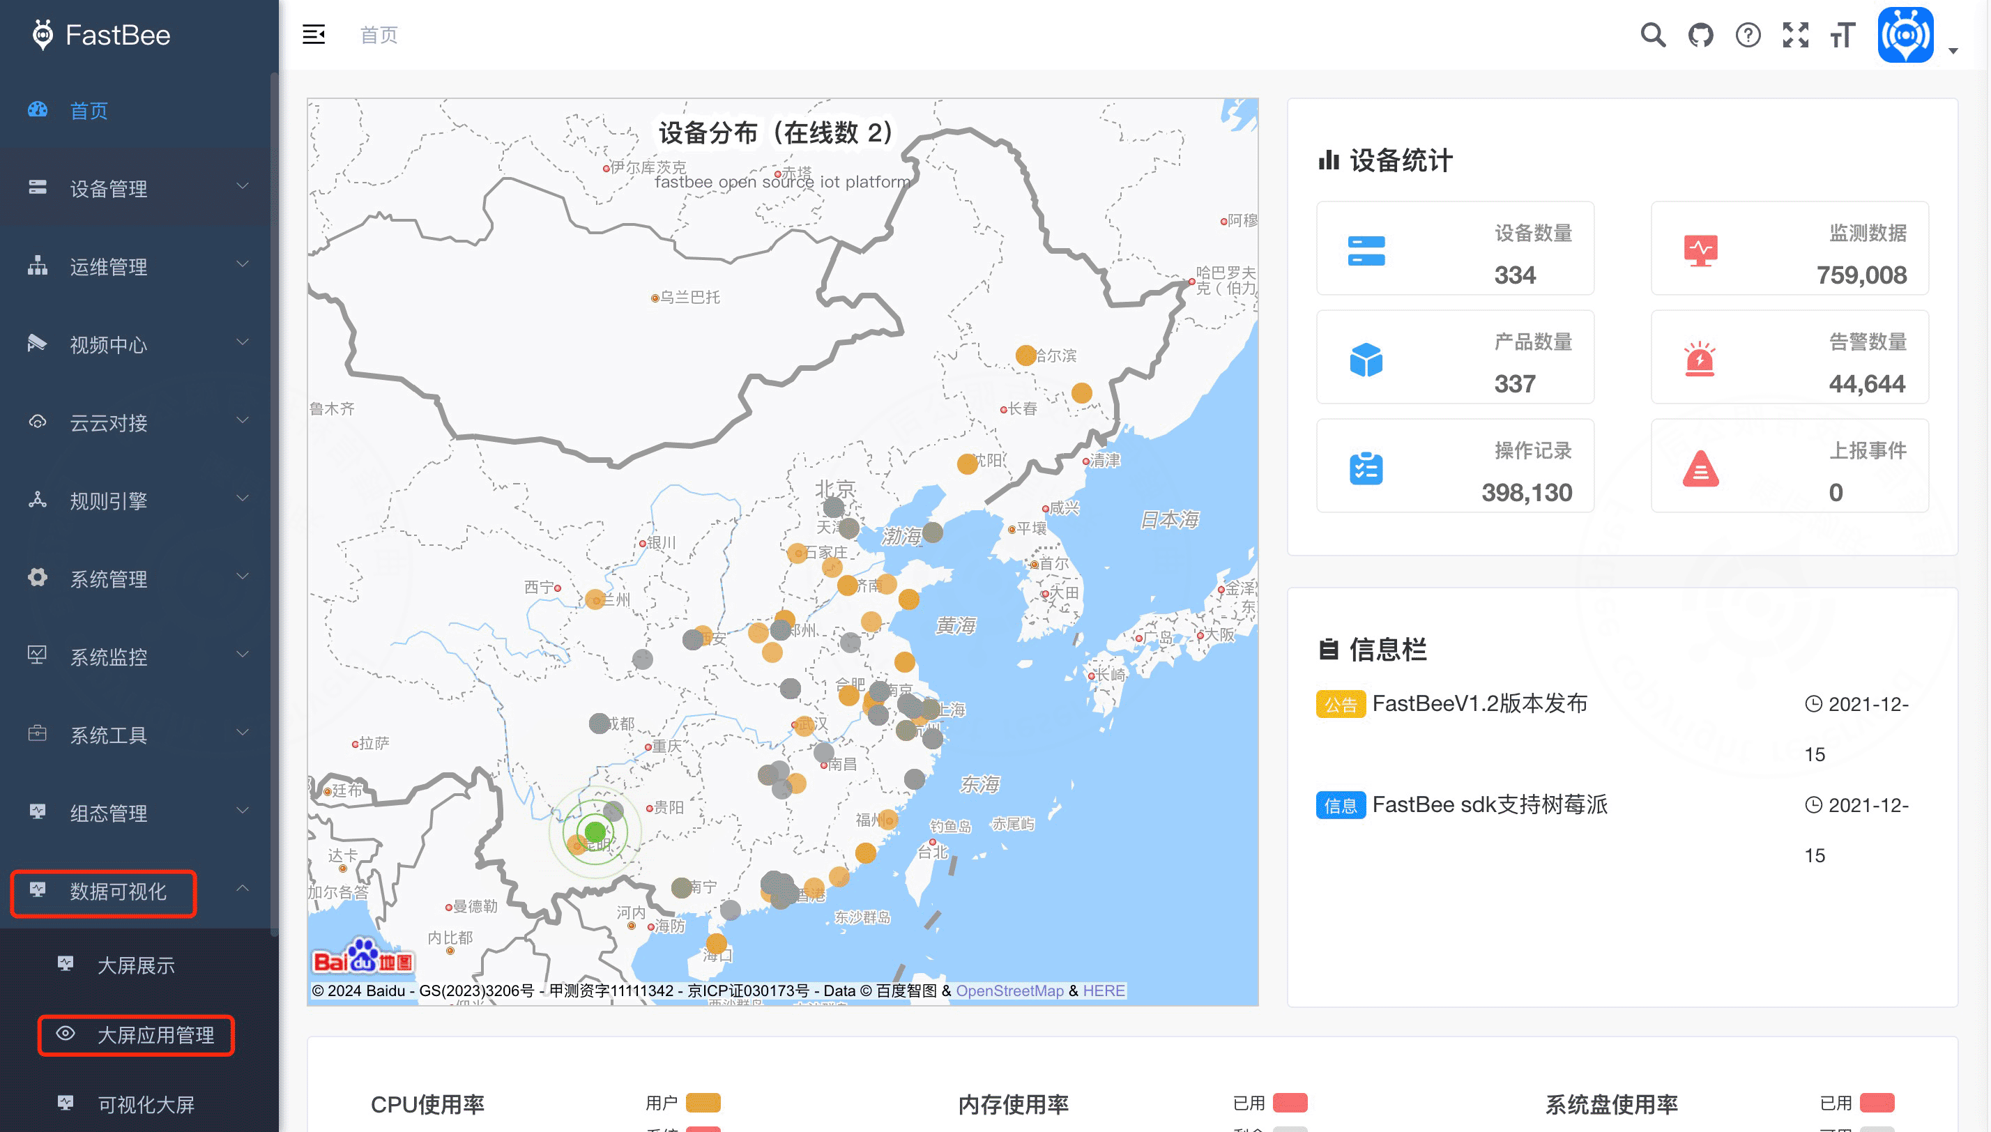Viewport: 1991px width, 1132px height.
Task: Expand the 视频中心 menu chevron
Action: (x=243, y=342)
